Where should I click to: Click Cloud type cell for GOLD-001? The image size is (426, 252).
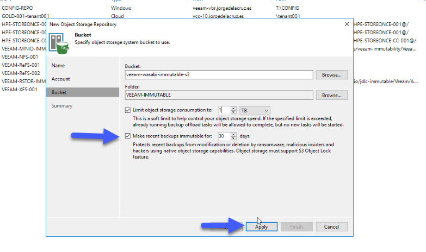tap(118, 16)
